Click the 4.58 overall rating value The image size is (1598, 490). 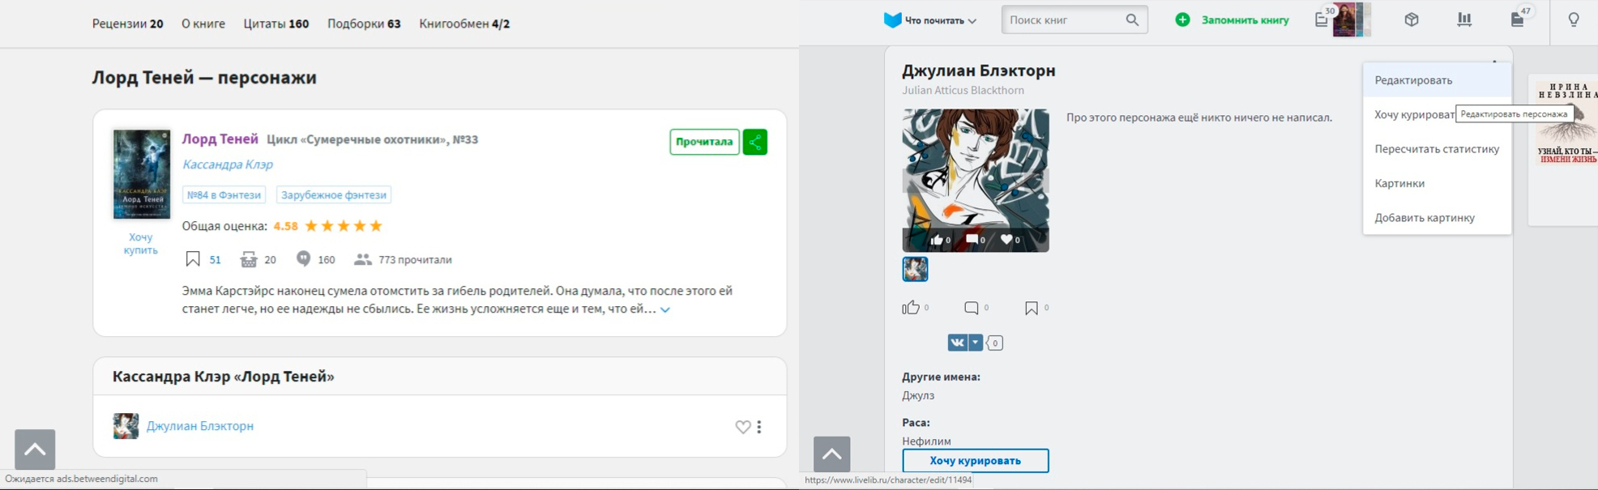click(x=285, y=226)
